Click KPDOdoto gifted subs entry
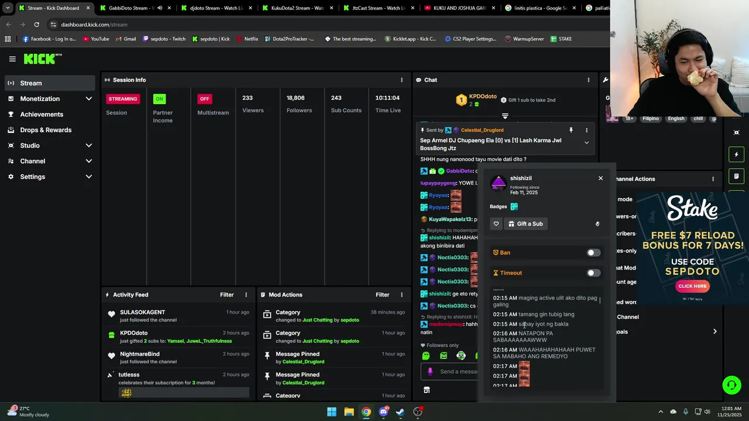Image resolution: width=749 pixels, height=421 pixels. (x=178, y=337)
